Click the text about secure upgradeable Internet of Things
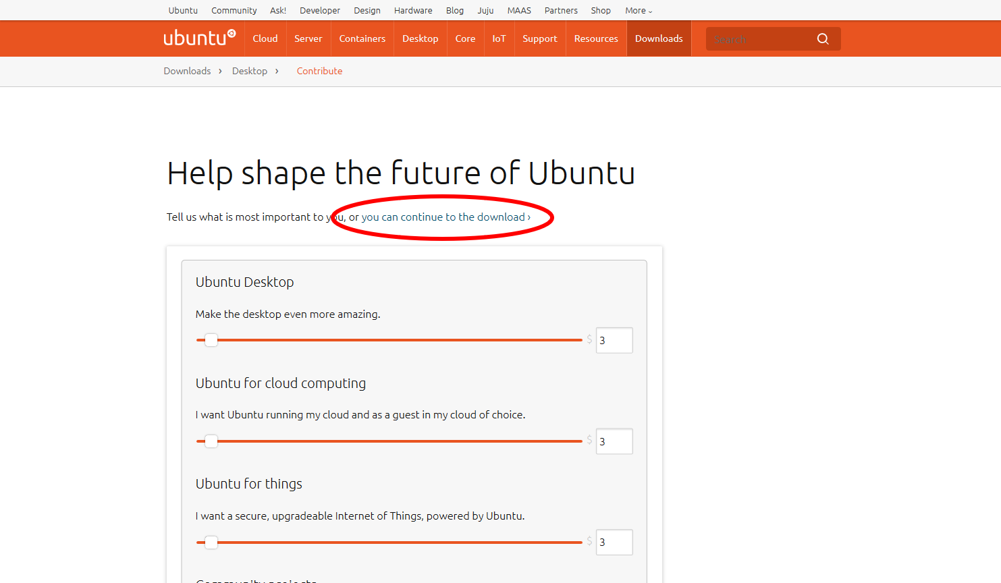This screenshot has height=583, width=1001. pyautogui.click(x=360, y=516)
